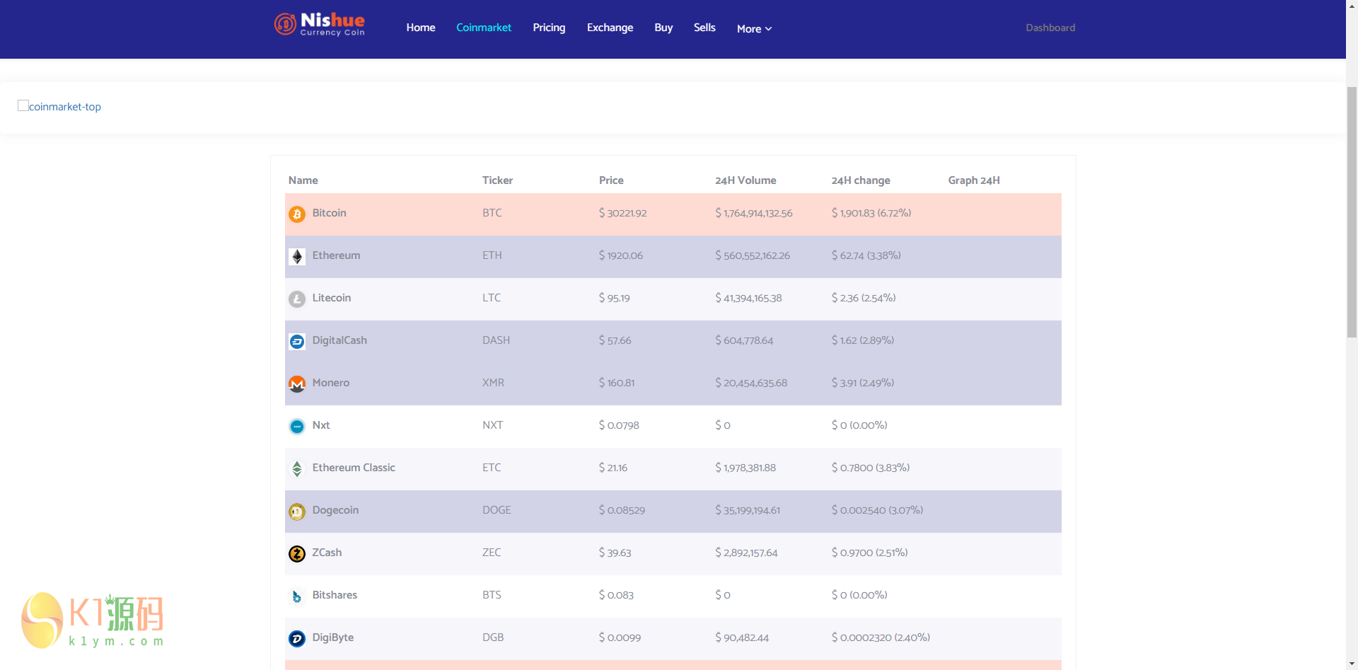Click the DigiByte coin icon
This screenshot has height=670, width=1358.
297,638
